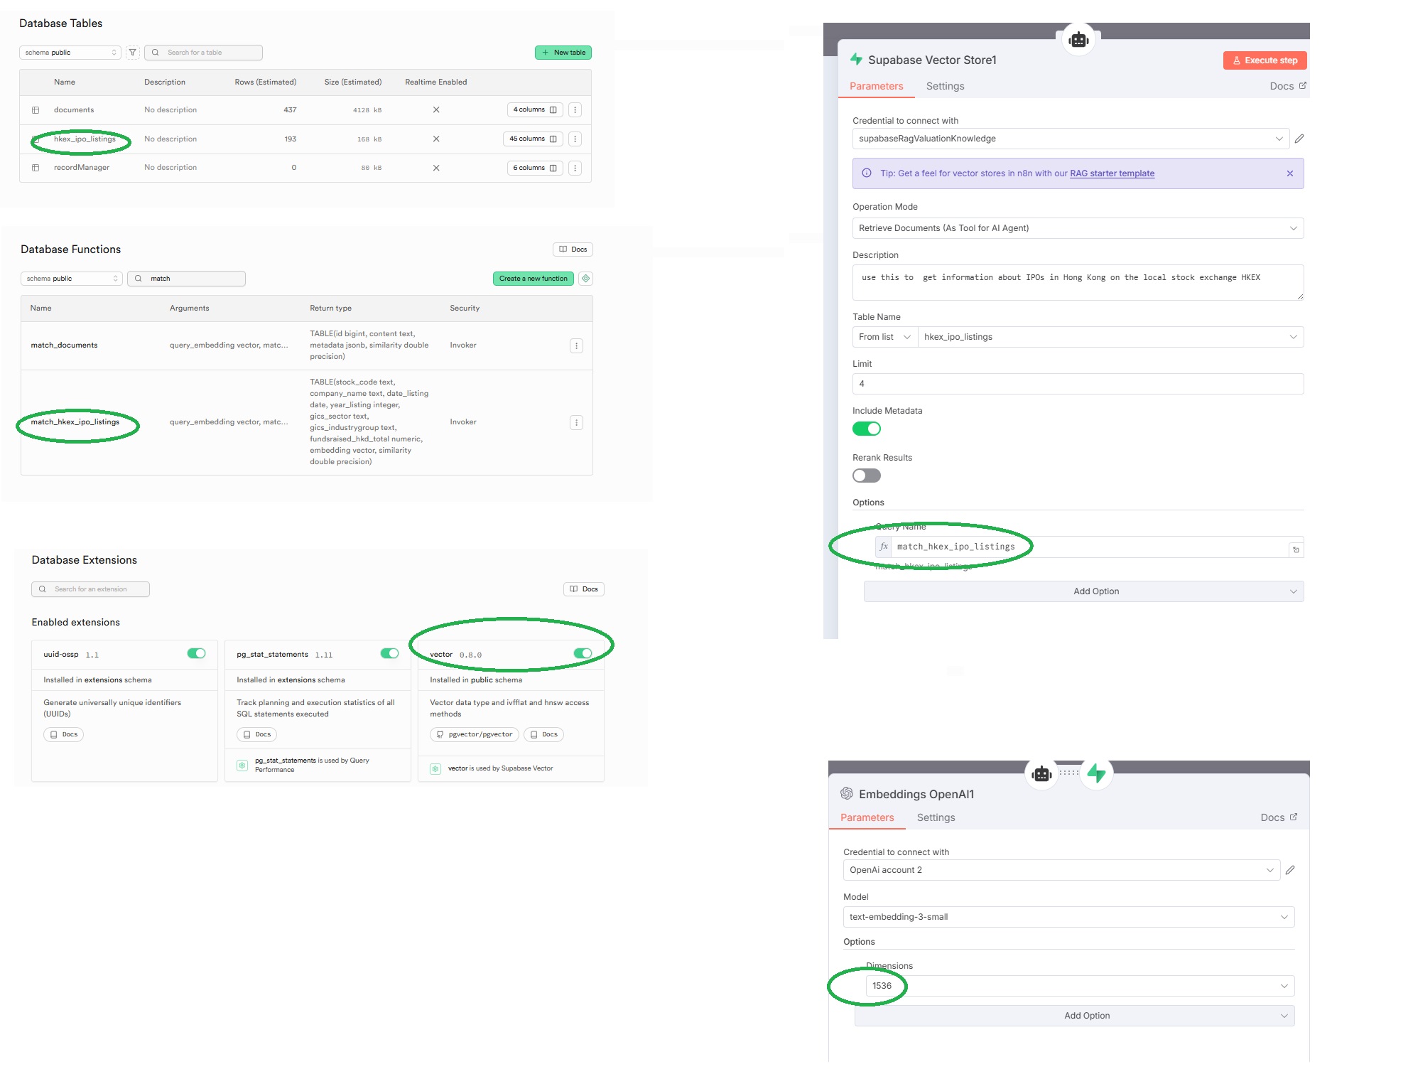1408x1079 pixels.
Task: Click the Docs button in Database Extensions header
Action: pyautogui.click(x=584, y=589)
